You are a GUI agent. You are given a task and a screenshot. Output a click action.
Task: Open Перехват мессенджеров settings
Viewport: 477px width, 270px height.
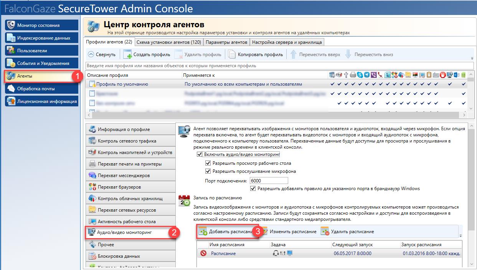130,176
